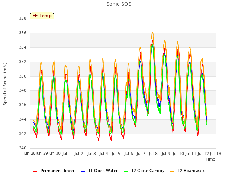This screenshot has width=238, height=178.
Task: Click the red Jul 3 trough near 341
Action: tap(99, 141)
